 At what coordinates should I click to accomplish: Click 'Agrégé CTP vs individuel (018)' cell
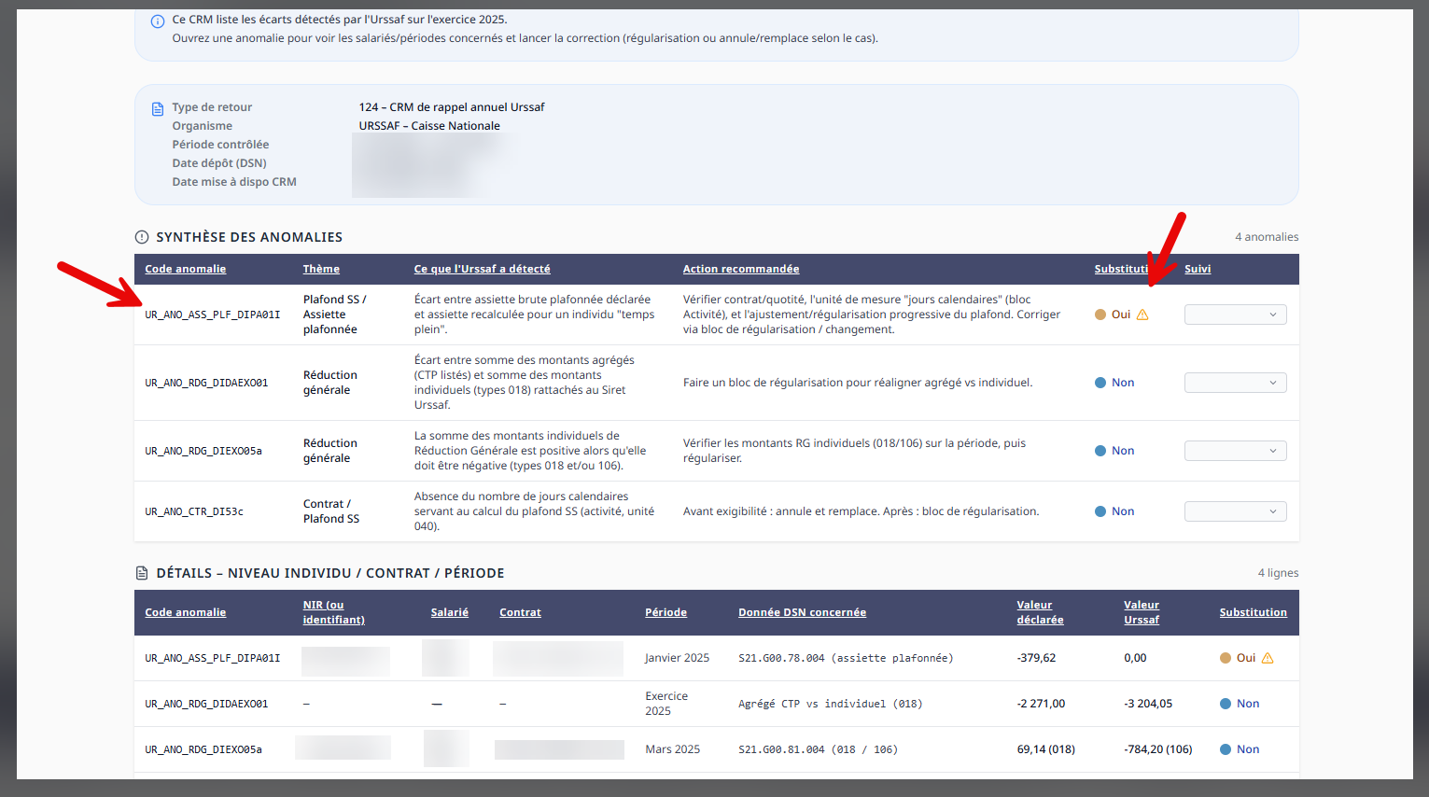(x=830, y=704)
